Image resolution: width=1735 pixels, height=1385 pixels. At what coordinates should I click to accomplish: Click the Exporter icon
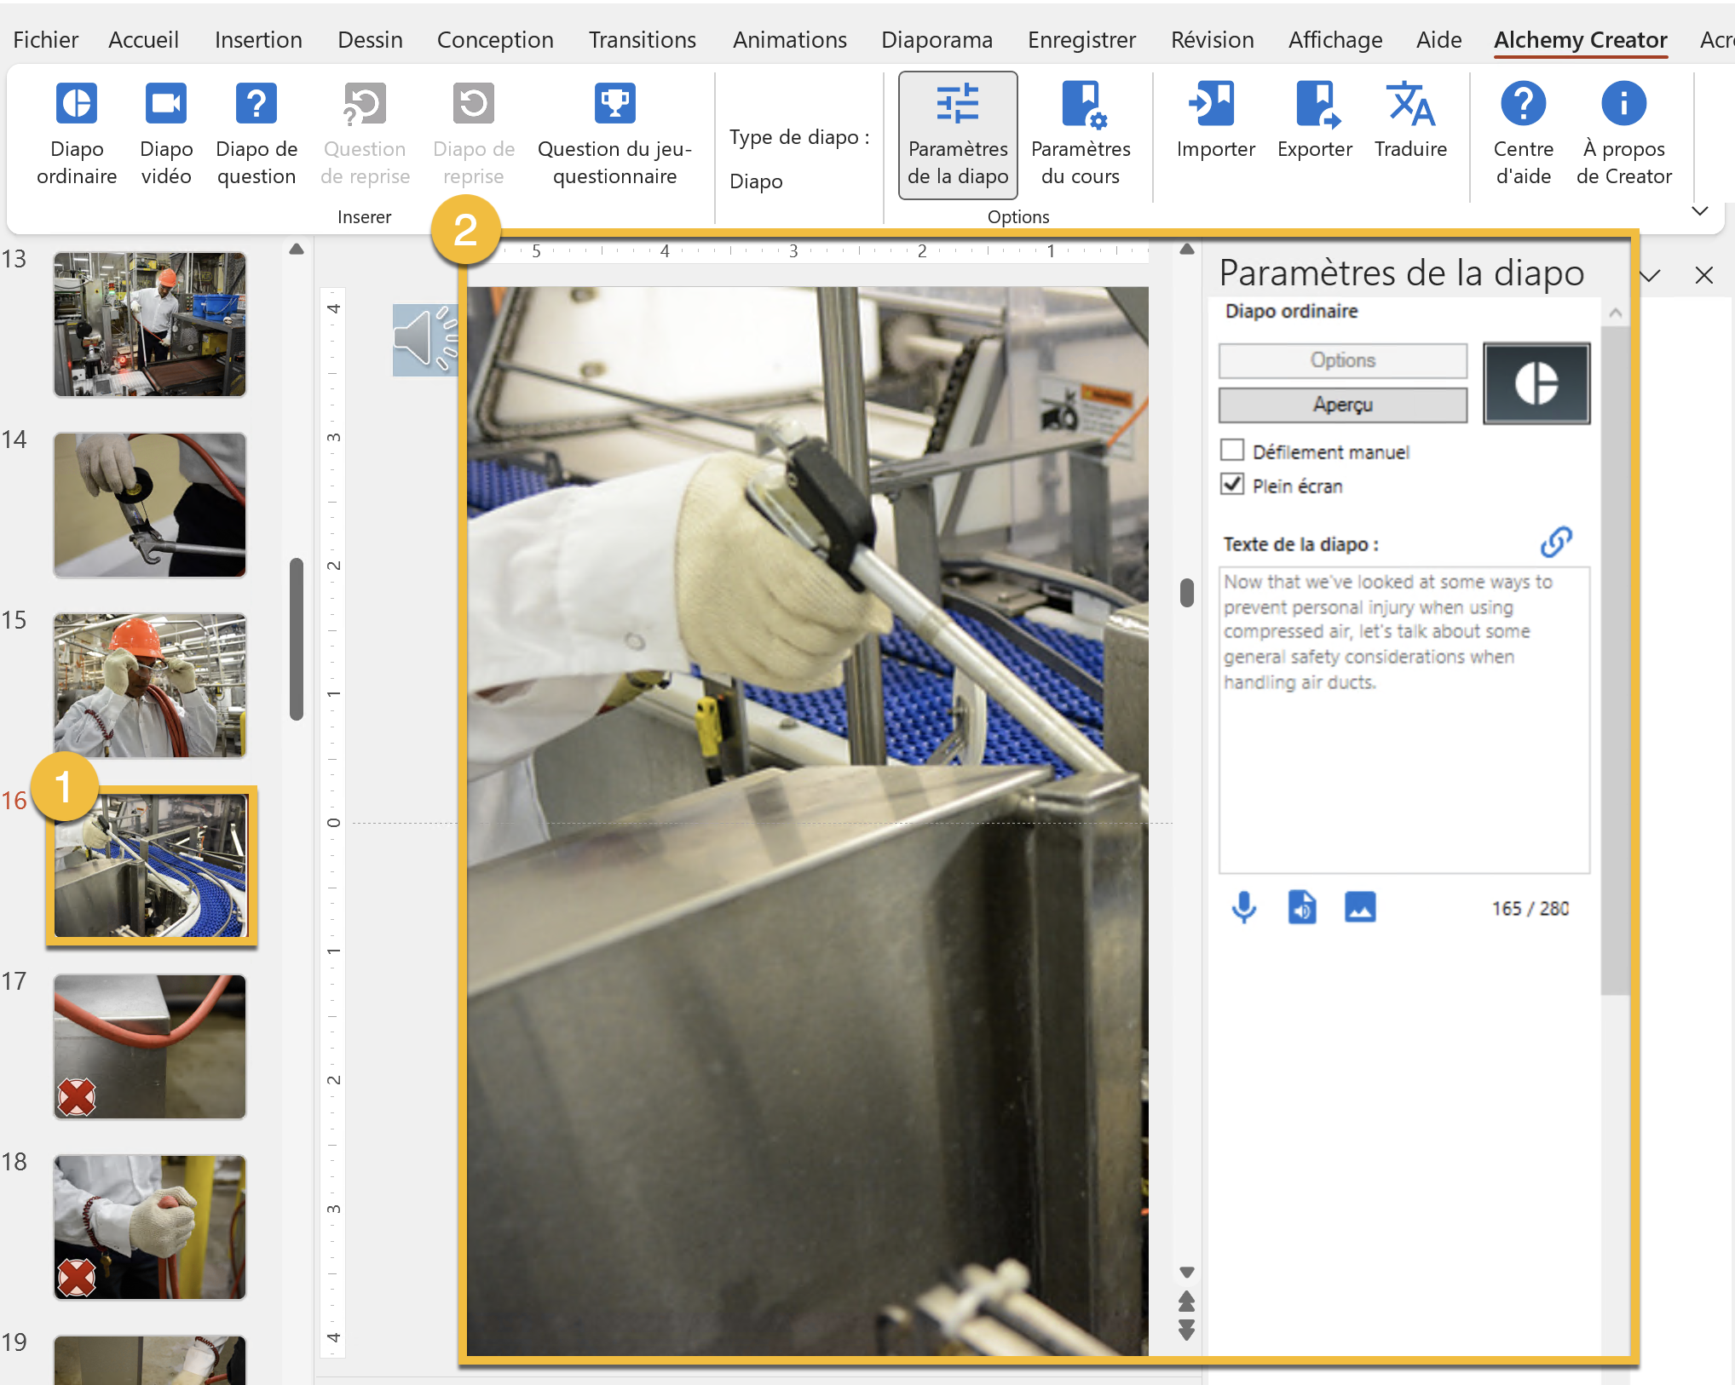[x=1317, y=105]
